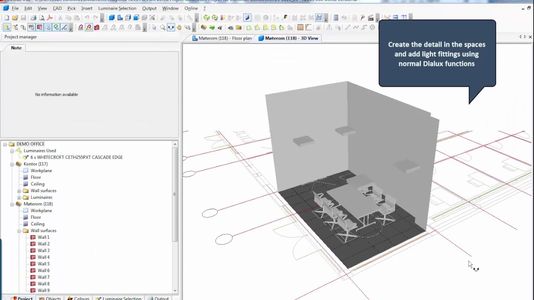Click the movie clapperboard video icon

370,17
